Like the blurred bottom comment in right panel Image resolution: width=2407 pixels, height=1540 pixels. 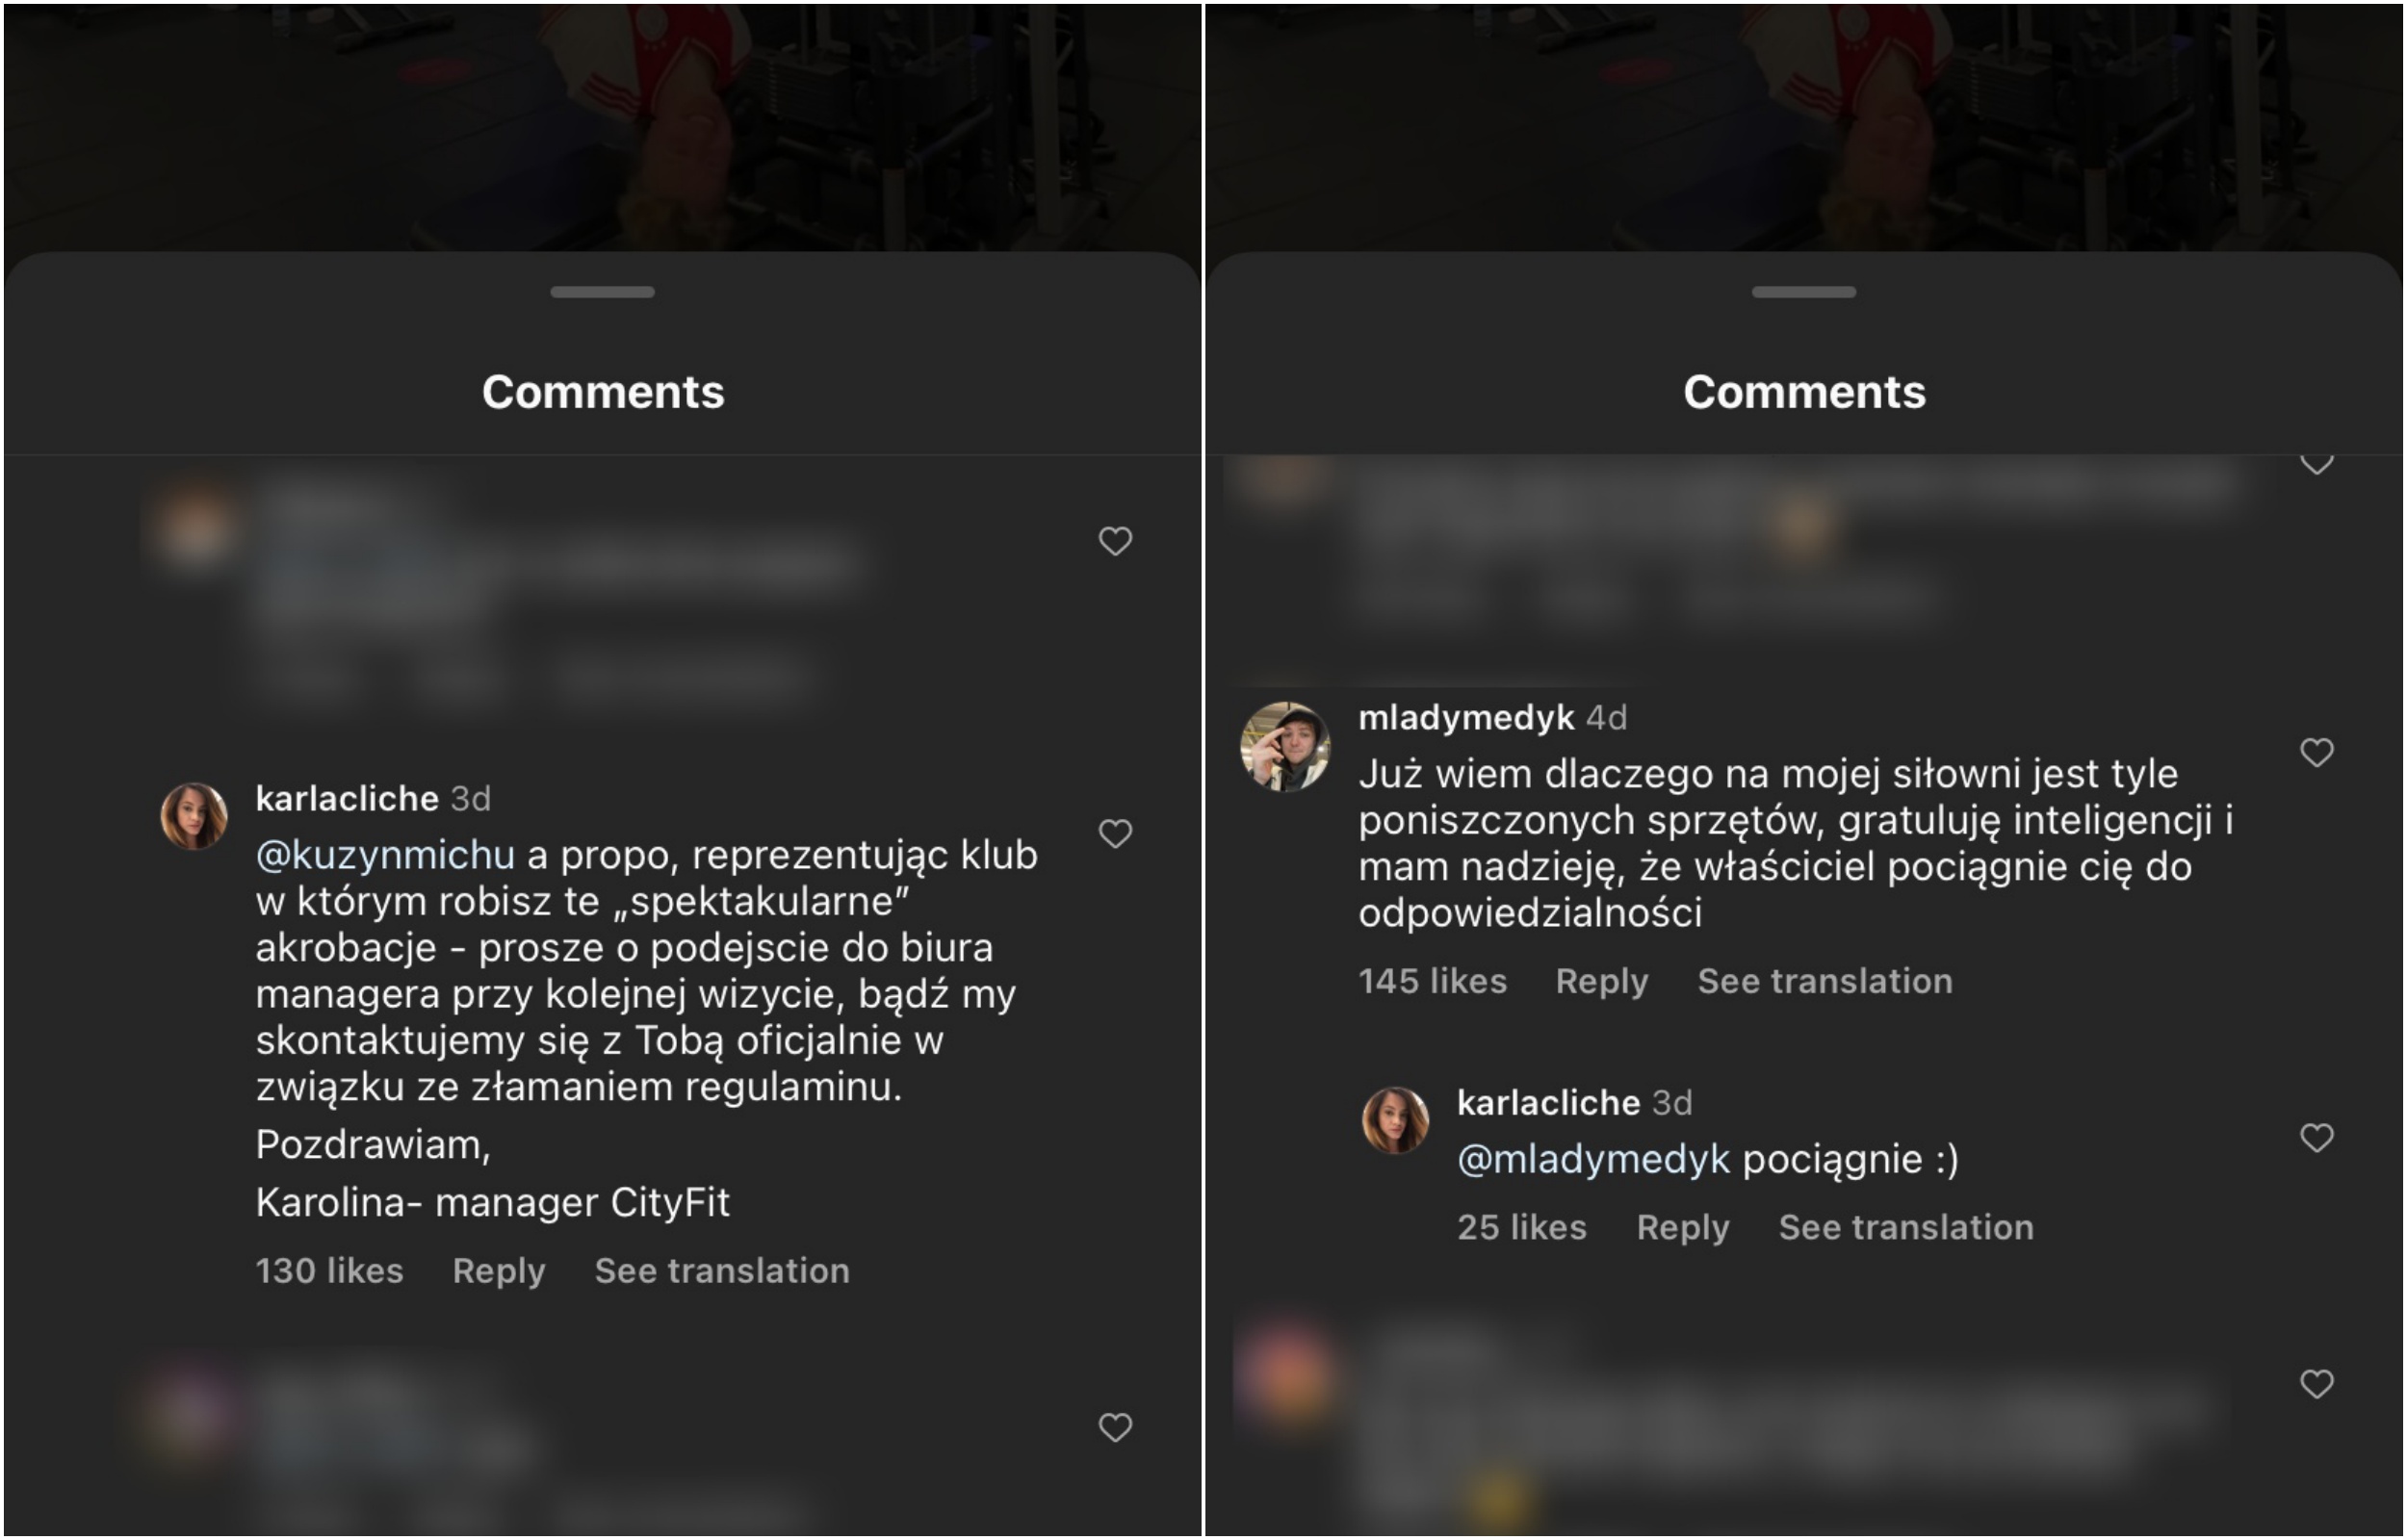click(2317, 1384)
